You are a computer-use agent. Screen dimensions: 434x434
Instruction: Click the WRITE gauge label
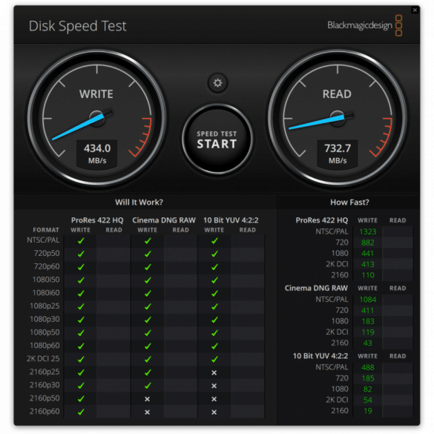click(x=96, y=94)
